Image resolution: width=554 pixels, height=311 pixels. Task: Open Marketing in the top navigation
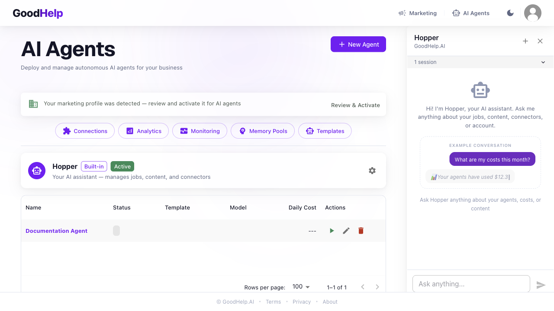[418, 13]
